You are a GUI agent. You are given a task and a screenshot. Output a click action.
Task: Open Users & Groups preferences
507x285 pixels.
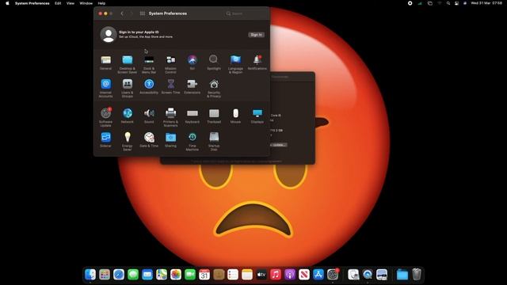point(128,88)
